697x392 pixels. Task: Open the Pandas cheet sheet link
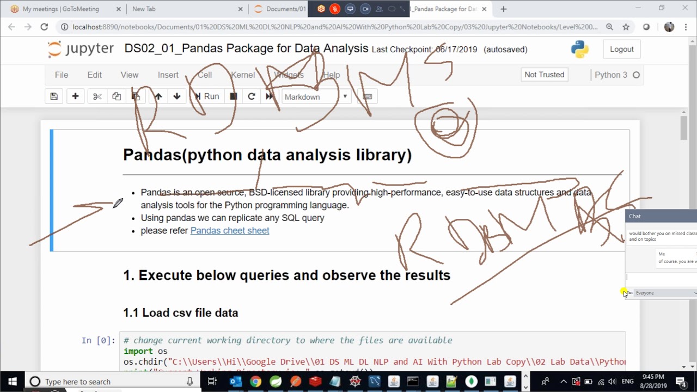pos(230,230)
